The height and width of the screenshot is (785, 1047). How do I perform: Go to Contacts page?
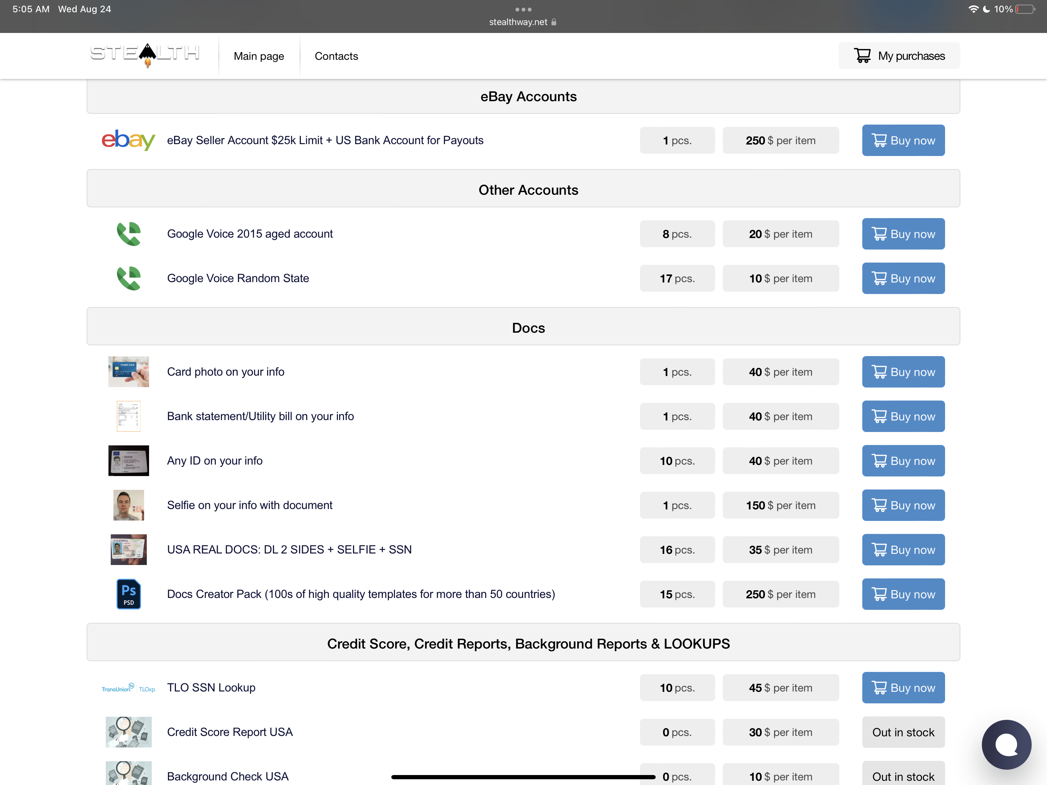tap(336, 56)
